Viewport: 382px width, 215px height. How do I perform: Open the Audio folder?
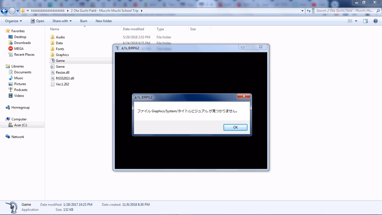click(60, 37)
